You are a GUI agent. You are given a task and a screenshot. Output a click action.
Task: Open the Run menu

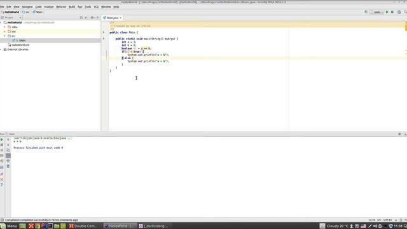click(x=79, y=7)
